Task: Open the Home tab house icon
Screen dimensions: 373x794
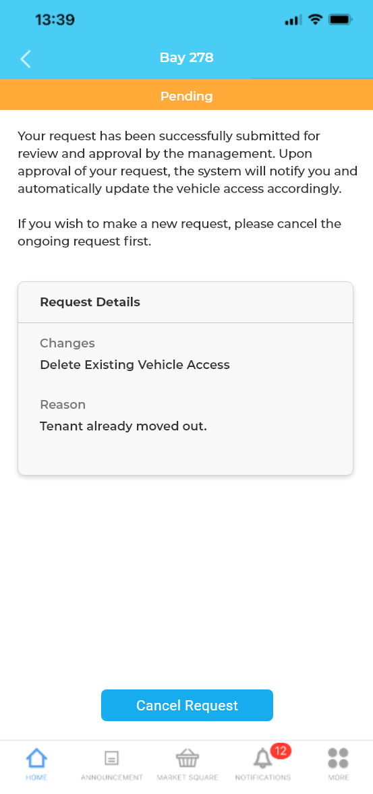Action: [36, 758]
